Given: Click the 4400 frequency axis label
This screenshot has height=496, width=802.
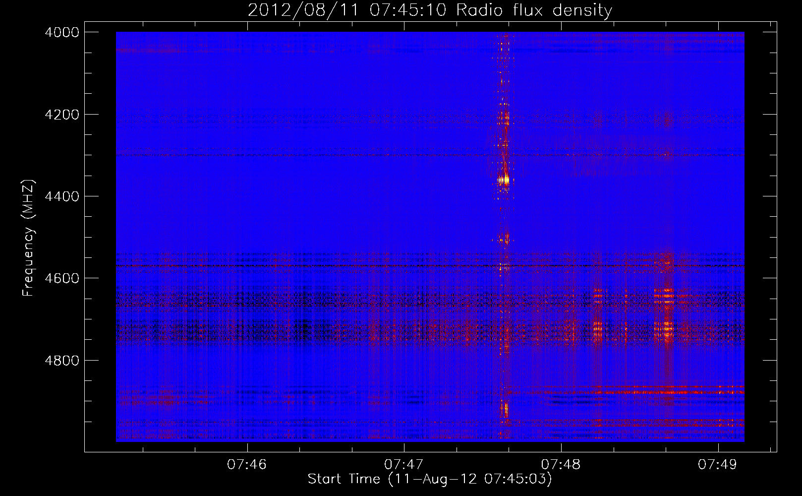Looking at the screenshot, I should [62, 196].
